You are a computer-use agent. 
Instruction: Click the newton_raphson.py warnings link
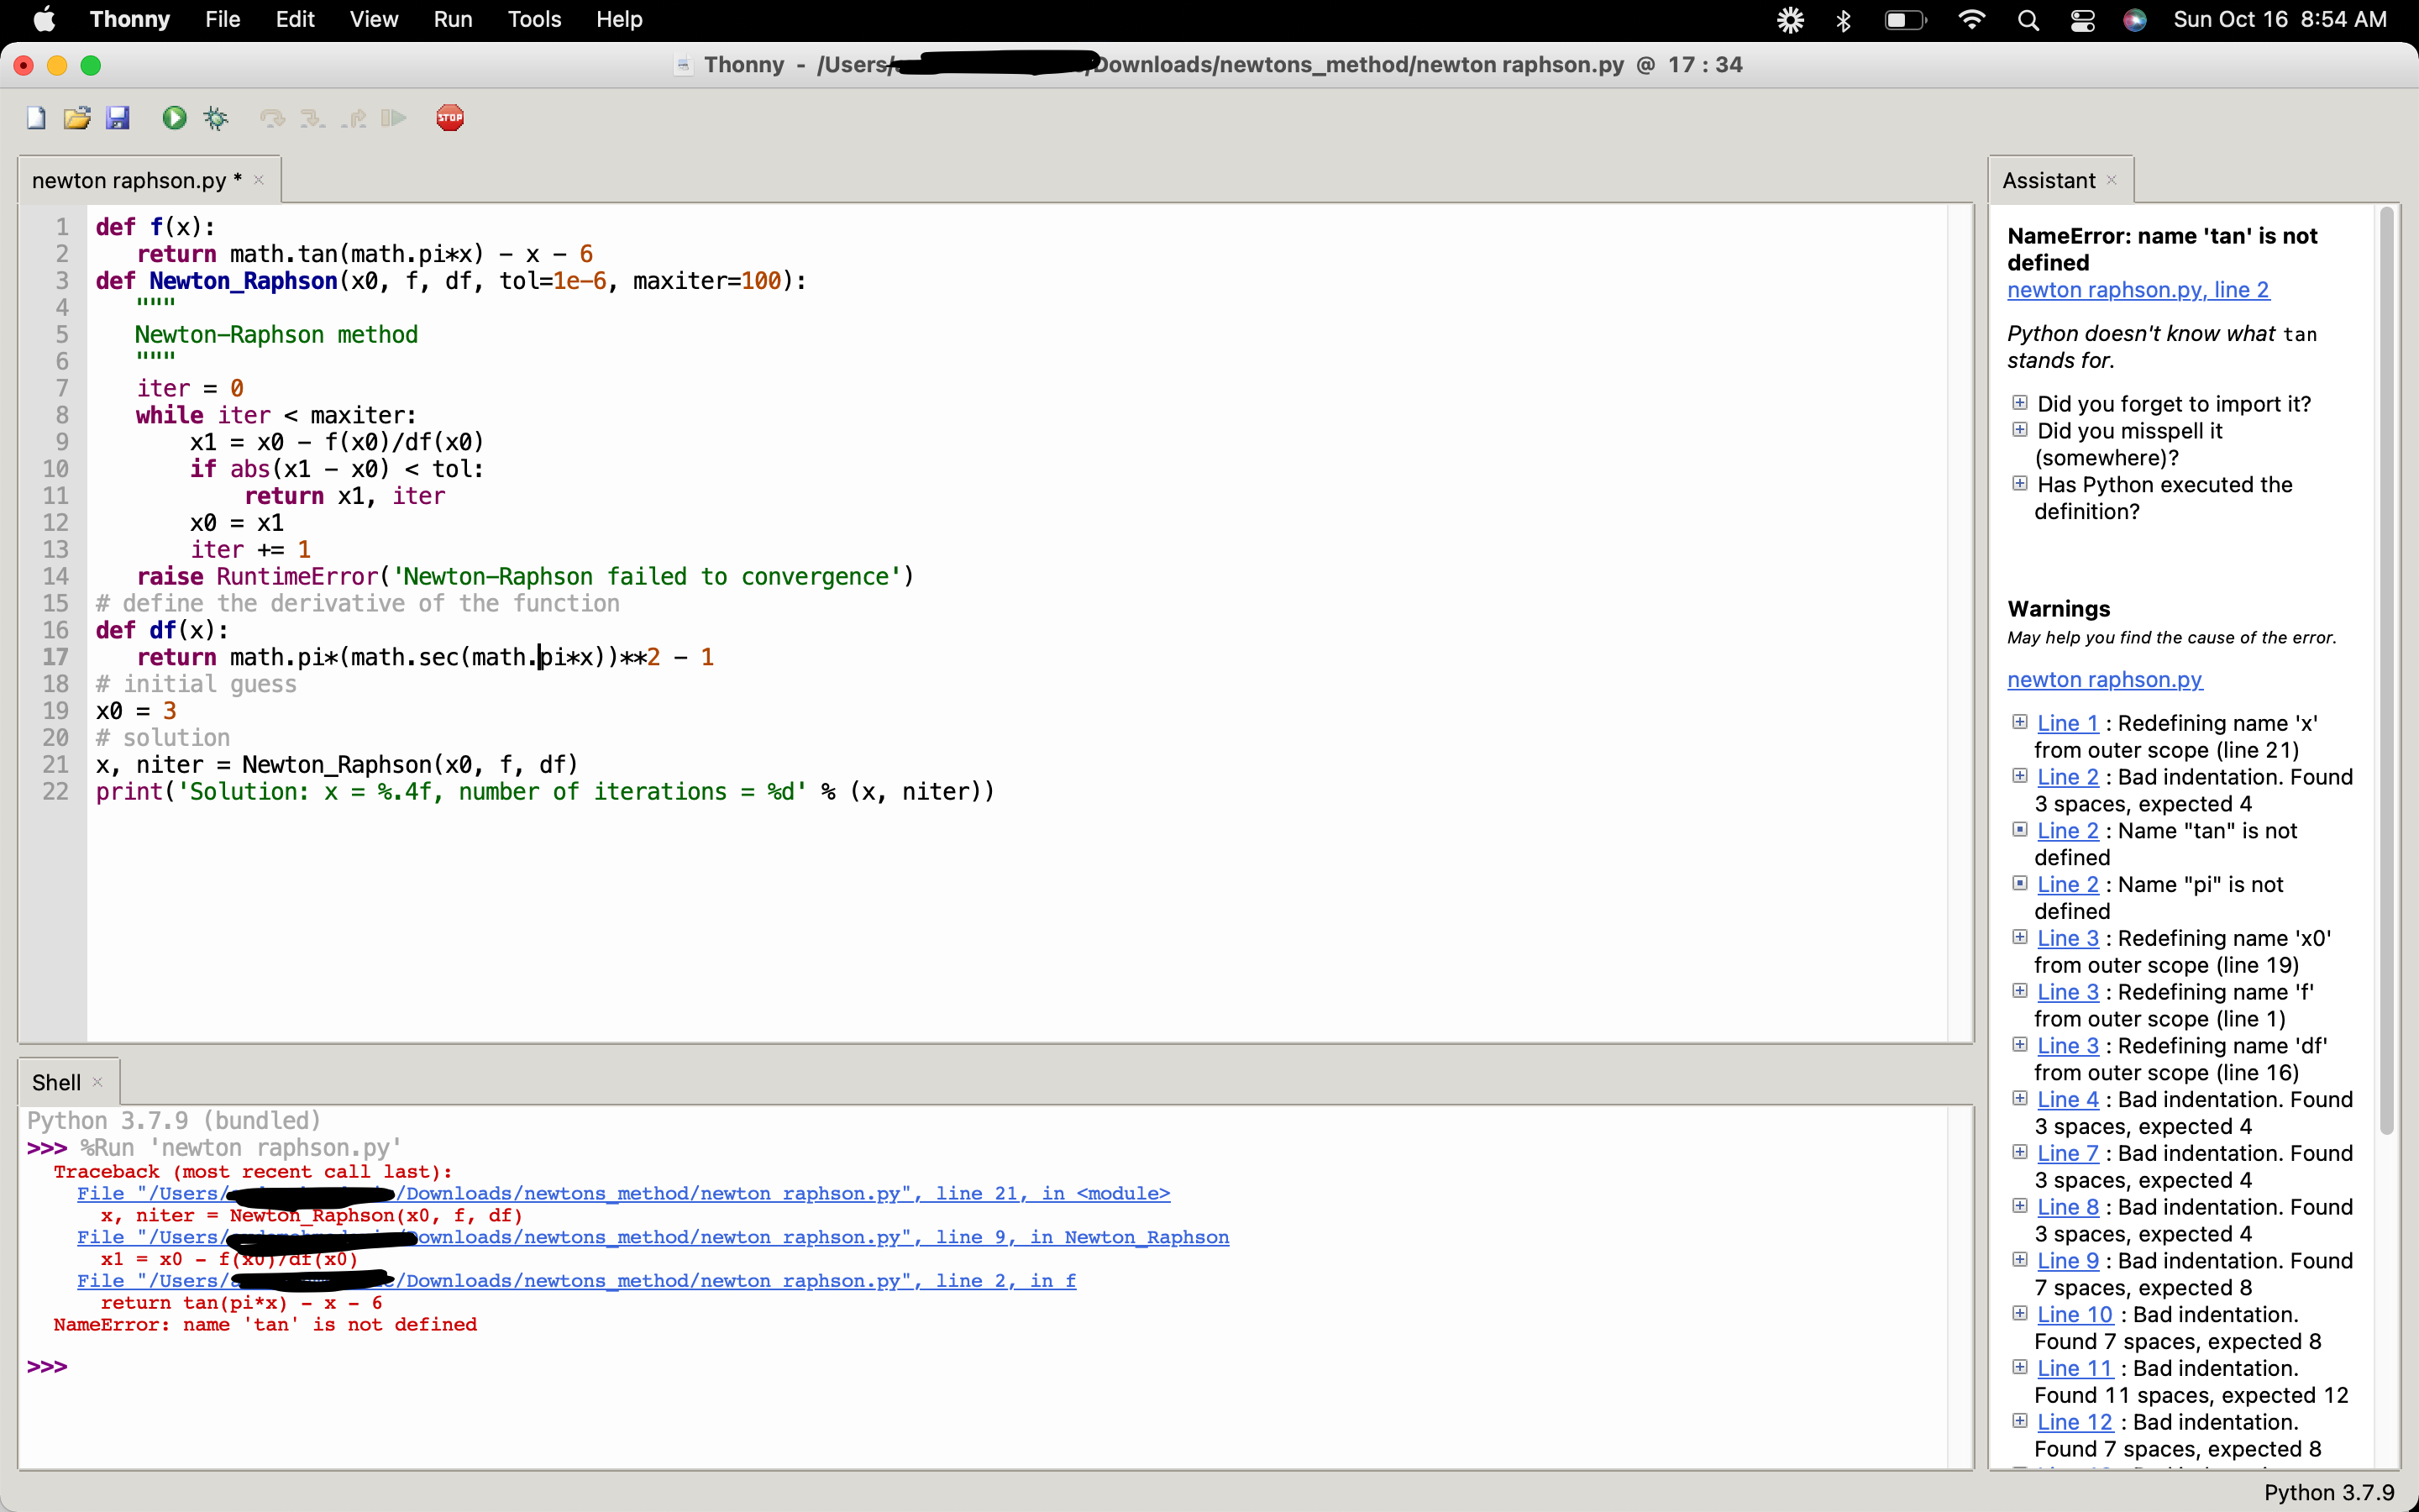(2104, 680)
